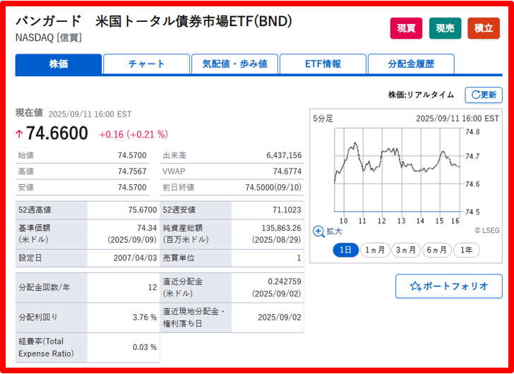Select the 1ヵ月 chart period

click(x=375, y=251)
